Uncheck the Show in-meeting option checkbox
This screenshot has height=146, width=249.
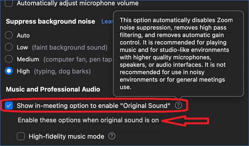click(9, 106)
